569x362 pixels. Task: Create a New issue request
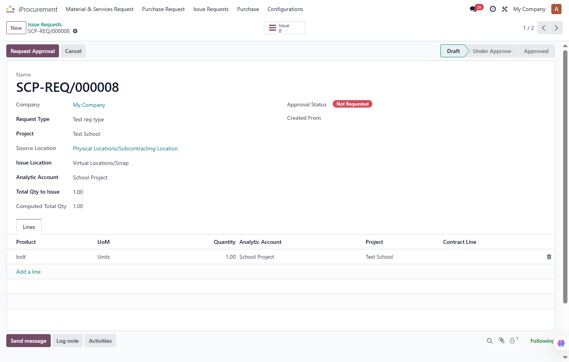pos(16,28)
